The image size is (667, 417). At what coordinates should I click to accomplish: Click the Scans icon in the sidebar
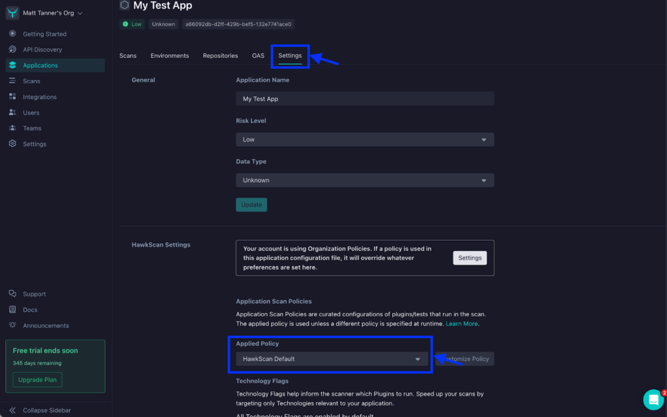[12, 81]
